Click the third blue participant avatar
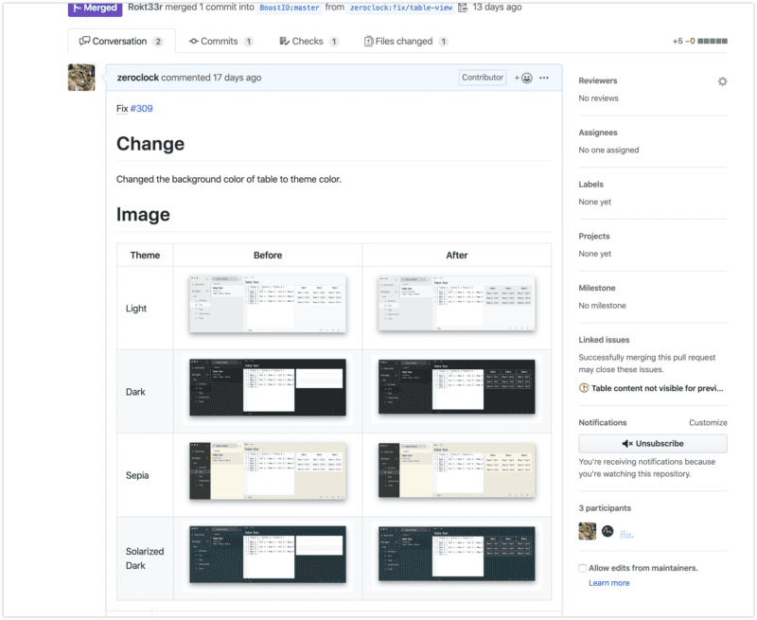Image resolution: width=757 pixels, height=620 pixels. [x=626, y=533]
